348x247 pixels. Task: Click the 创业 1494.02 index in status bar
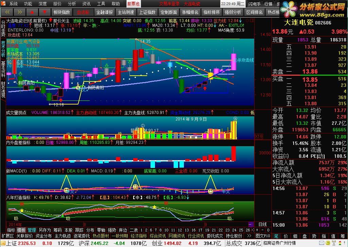[x=167, y=243]
